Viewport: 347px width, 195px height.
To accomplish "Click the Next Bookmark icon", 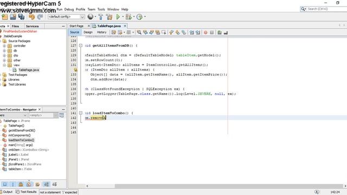I will click(x=177, y=32).
